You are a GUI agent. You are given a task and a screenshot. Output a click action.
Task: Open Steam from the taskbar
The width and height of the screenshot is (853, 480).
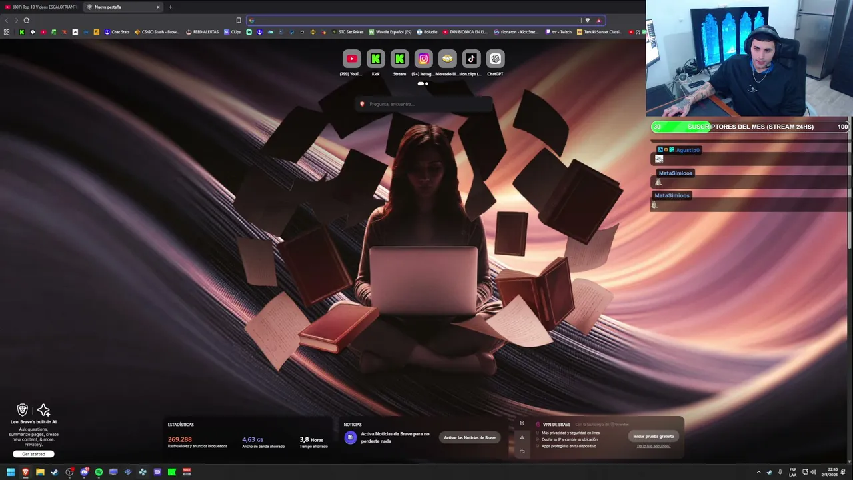(55, 472)
